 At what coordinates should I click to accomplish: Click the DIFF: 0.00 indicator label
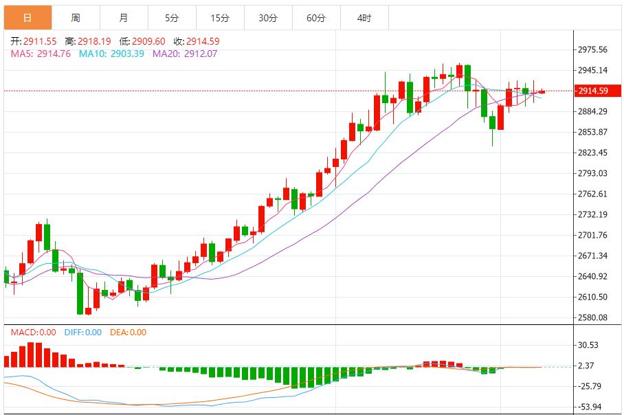click(x=81, y=333)
